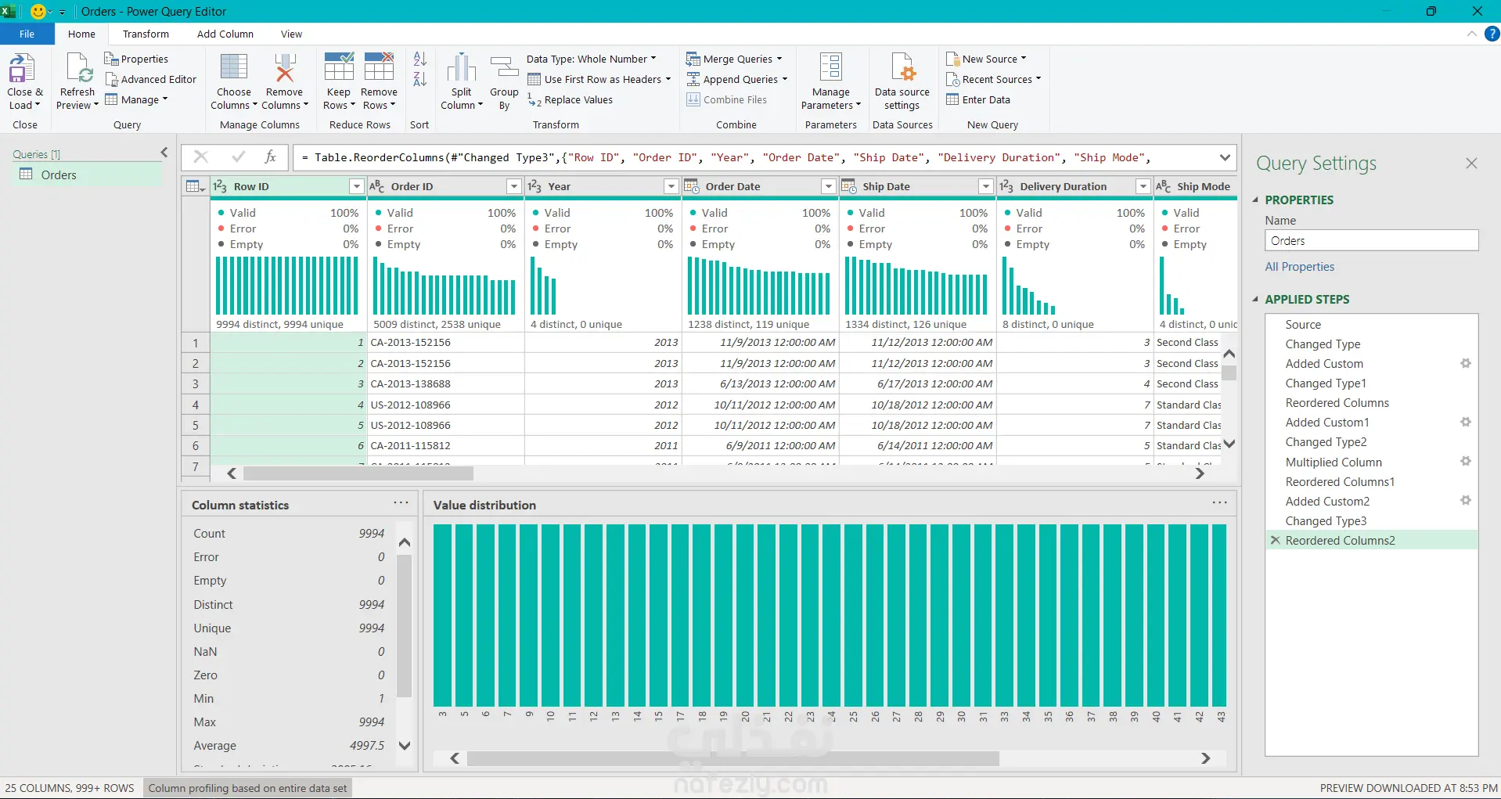Image resolution: width=1501 pixels, height=799 pixels.
Task: Select the Changed Type1 applied step
Action: tap(1326, 383)
